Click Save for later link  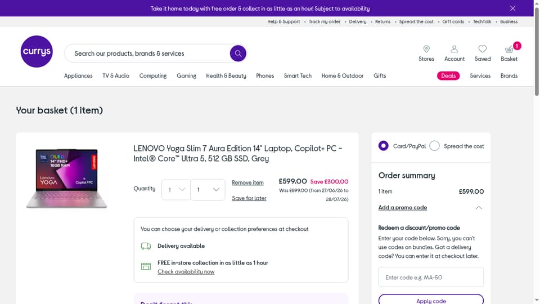(249, 198)
